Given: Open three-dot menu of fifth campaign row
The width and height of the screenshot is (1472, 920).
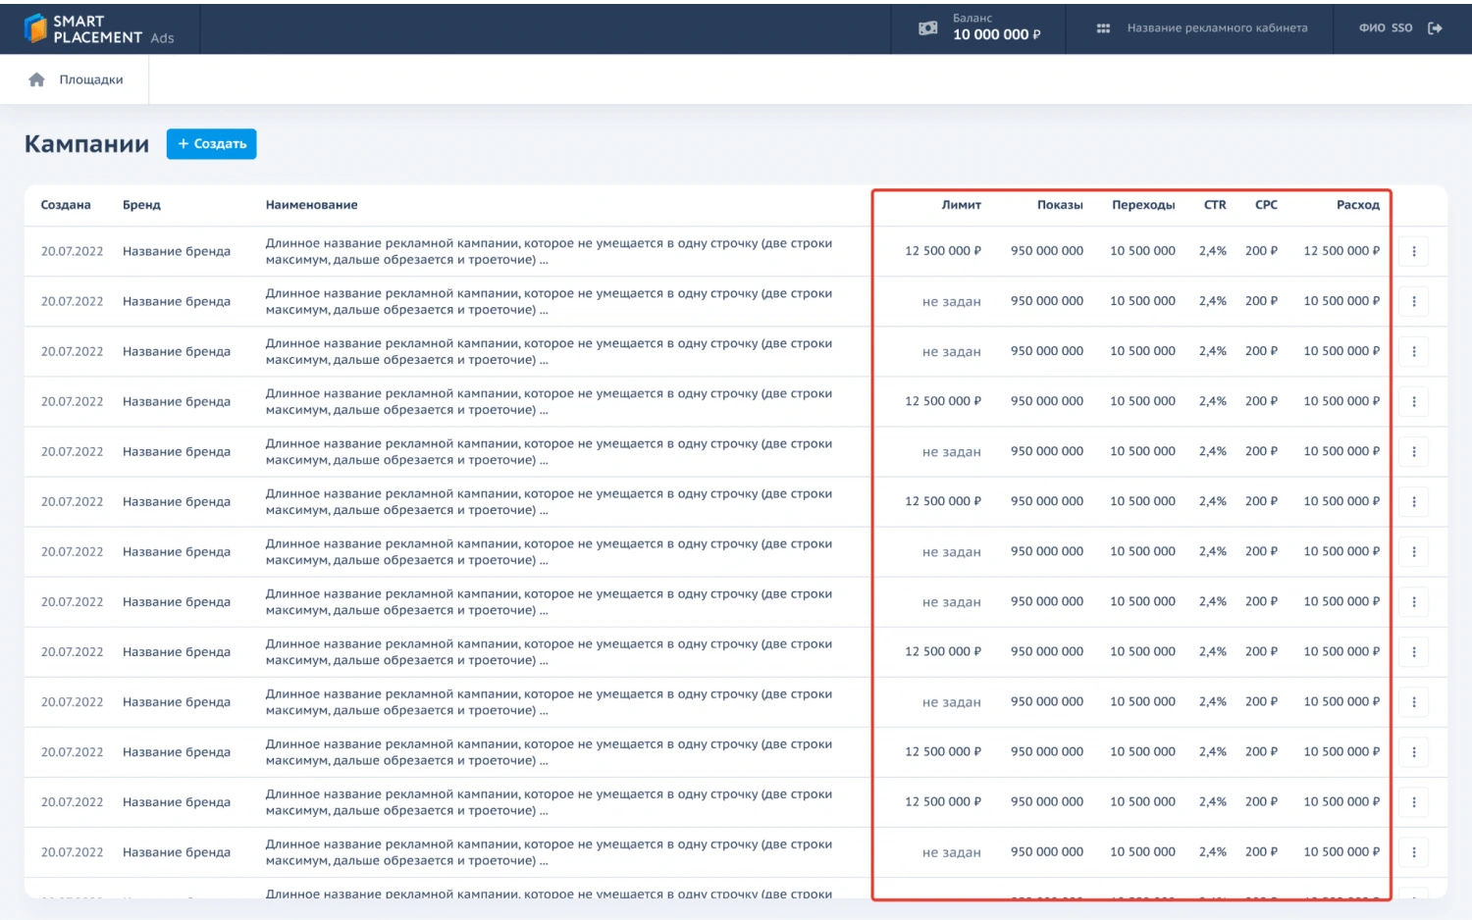Looking at the screenshot, I should [x=1413, y=451].
